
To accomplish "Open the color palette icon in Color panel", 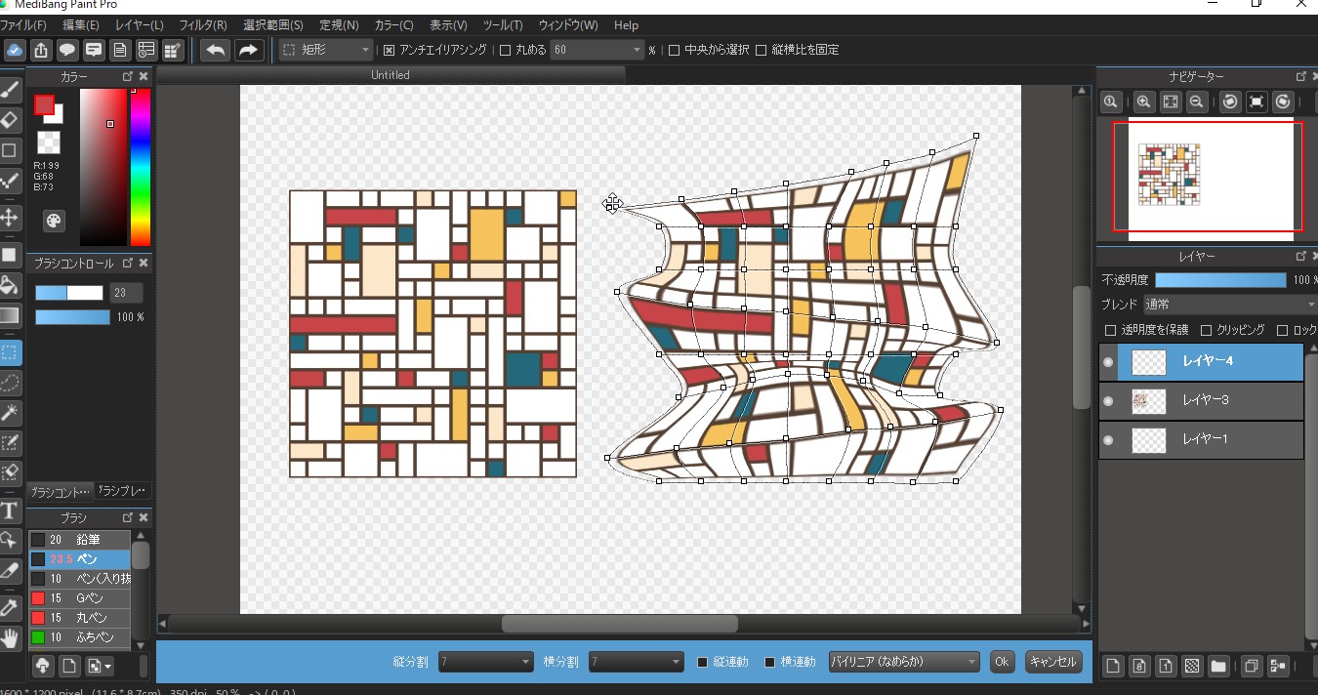I will coord(54,220).
